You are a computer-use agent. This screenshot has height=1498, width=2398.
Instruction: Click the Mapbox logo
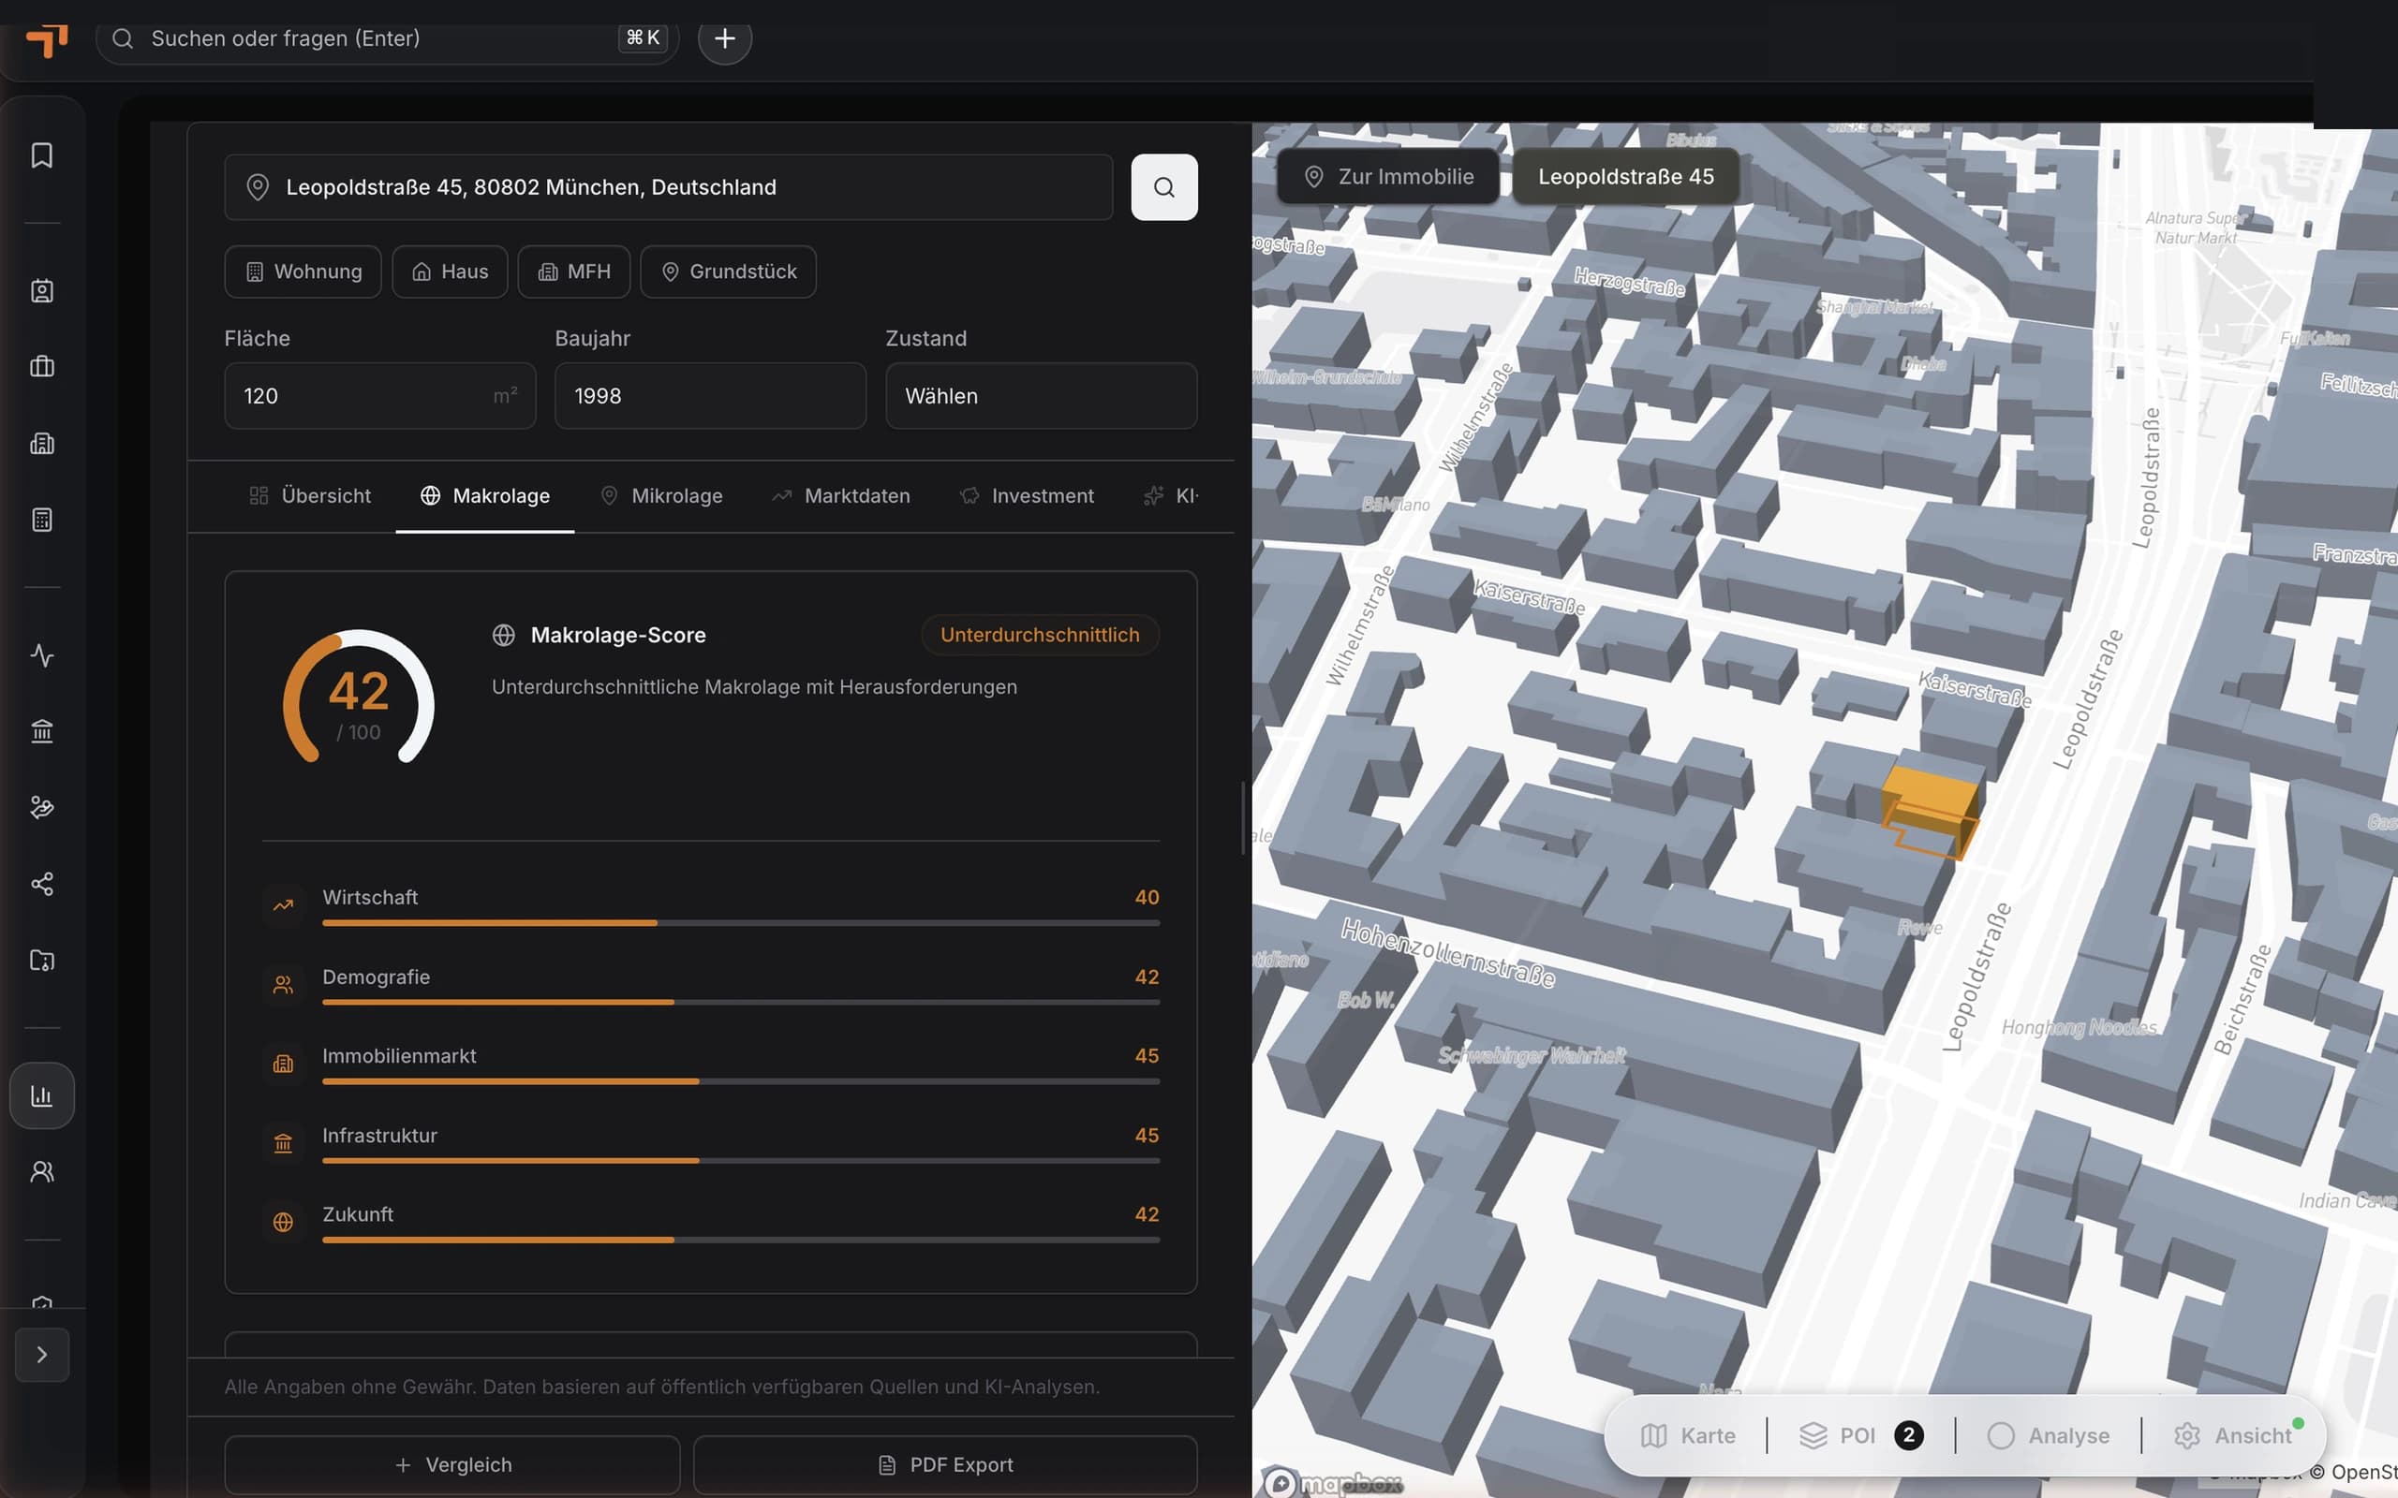tap(1333, 1482)
